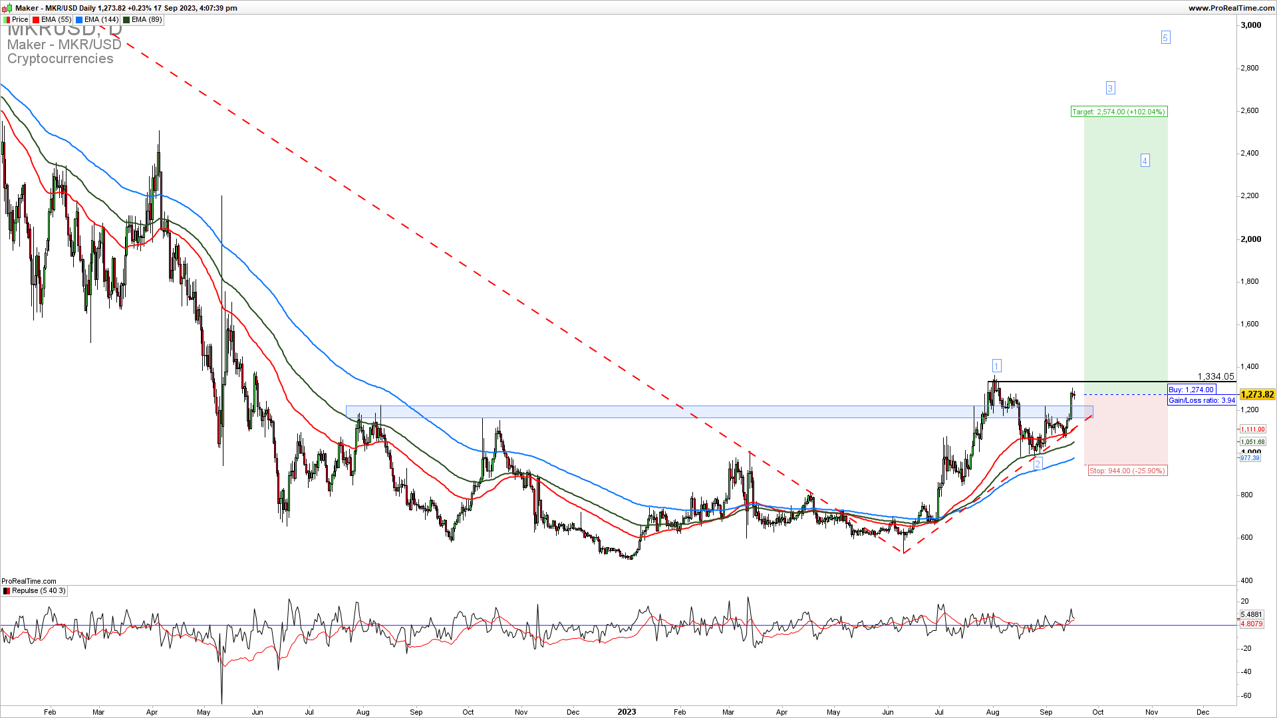The image size is (1277, 718).
Task: Click the candlestick chart icon in title bar
Action: click(x=7, y=8)
